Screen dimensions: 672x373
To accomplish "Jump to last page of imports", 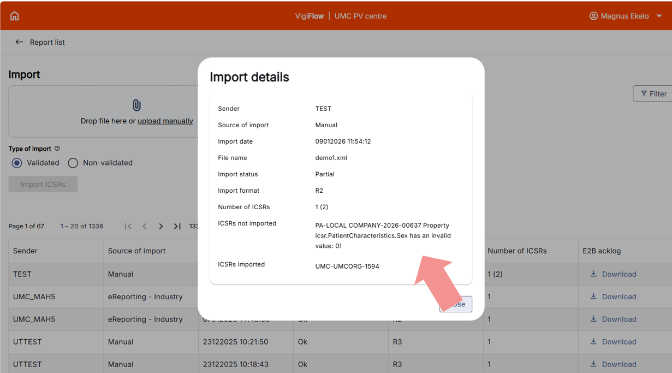I will [177, 226].
